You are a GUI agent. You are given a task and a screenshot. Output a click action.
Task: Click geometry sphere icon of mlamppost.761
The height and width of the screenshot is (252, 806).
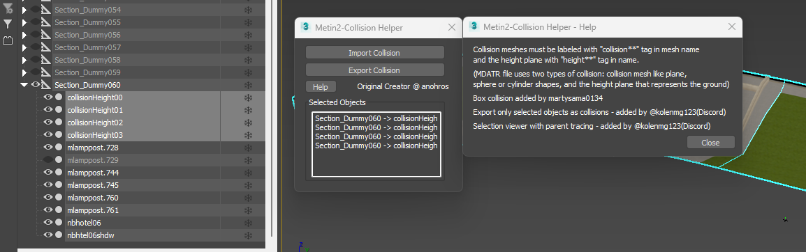point(59,210)
